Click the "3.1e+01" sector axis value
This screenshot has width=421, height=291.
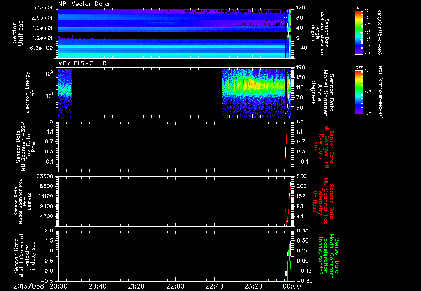click(43, 8)
